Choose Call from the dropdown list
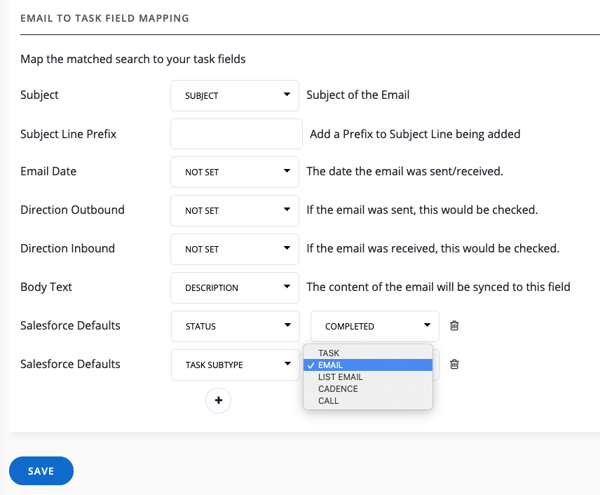Screen dimensions: 600x495 click(x=328, y=401)
